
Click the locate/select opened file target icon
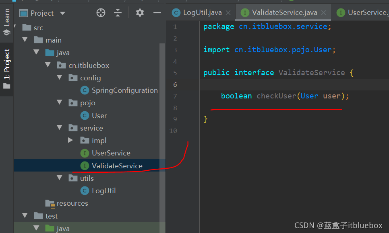tap(101, 12)
